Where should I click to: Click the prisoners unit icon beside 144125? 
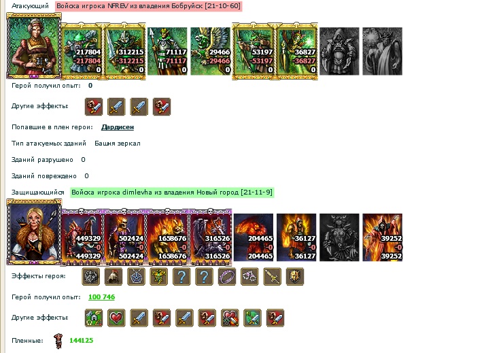(x=58, y=341)
